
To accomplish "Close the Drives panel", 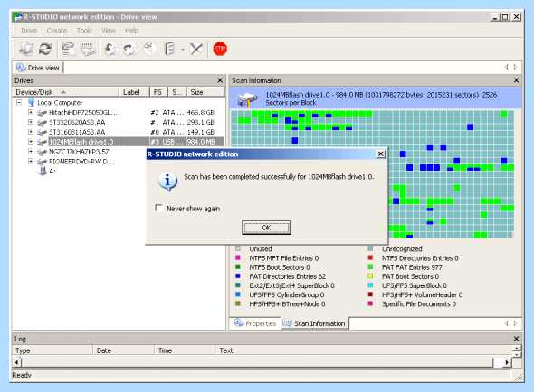I will [220, 80].
